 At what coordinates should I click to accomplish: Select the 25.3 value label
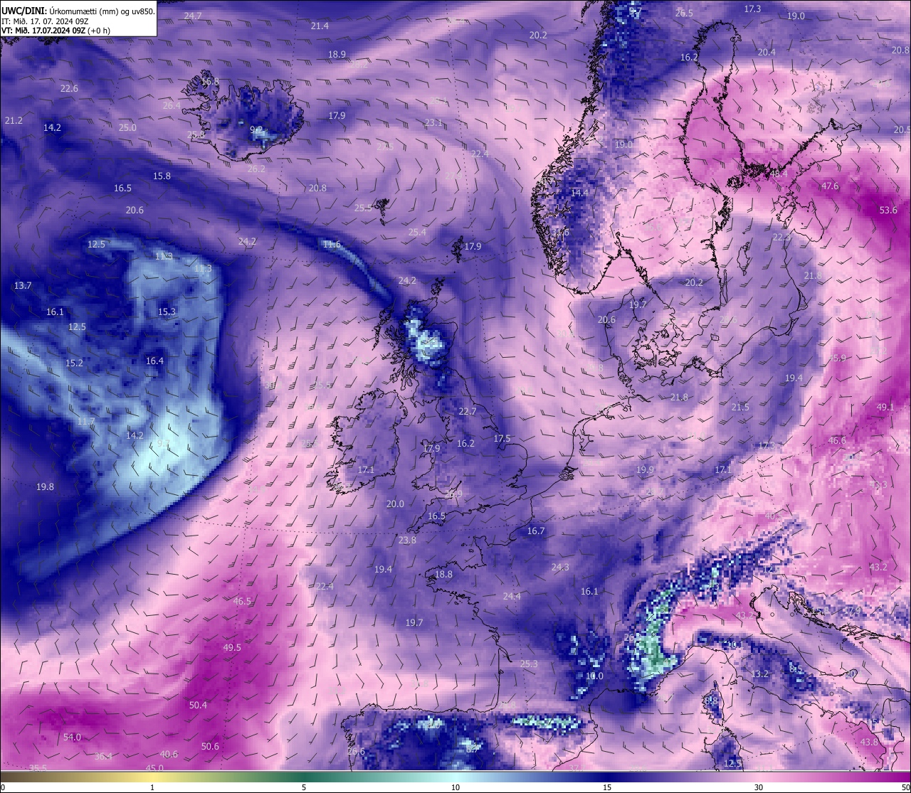(x=529, y=664)
